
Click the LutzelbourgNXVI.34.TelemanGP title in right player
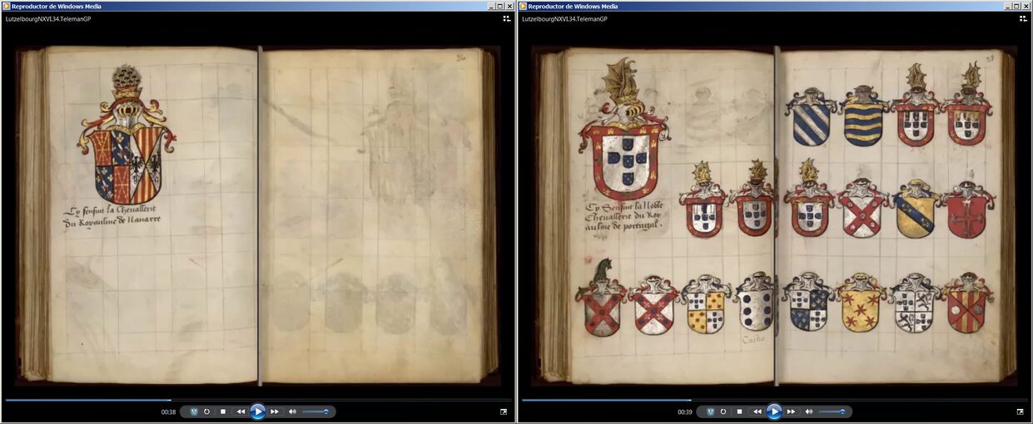[x=564, y=18]
